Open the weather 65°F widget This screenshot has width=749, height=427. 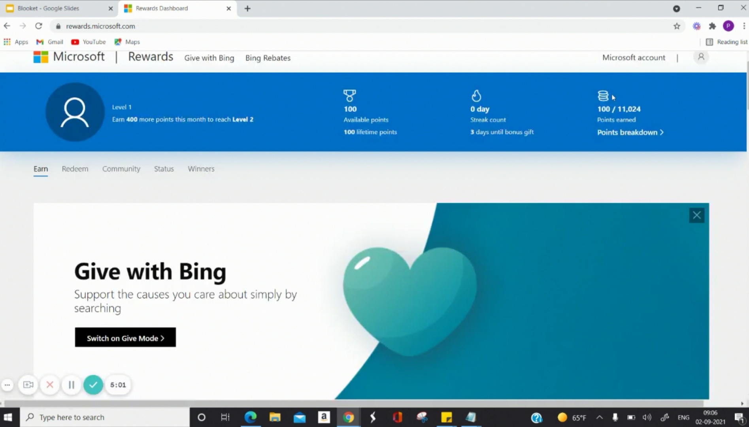(x=572, y=418)
